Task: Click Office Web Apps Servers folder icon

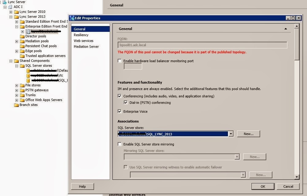Action: pyautogui.click(x=22, y=100)
